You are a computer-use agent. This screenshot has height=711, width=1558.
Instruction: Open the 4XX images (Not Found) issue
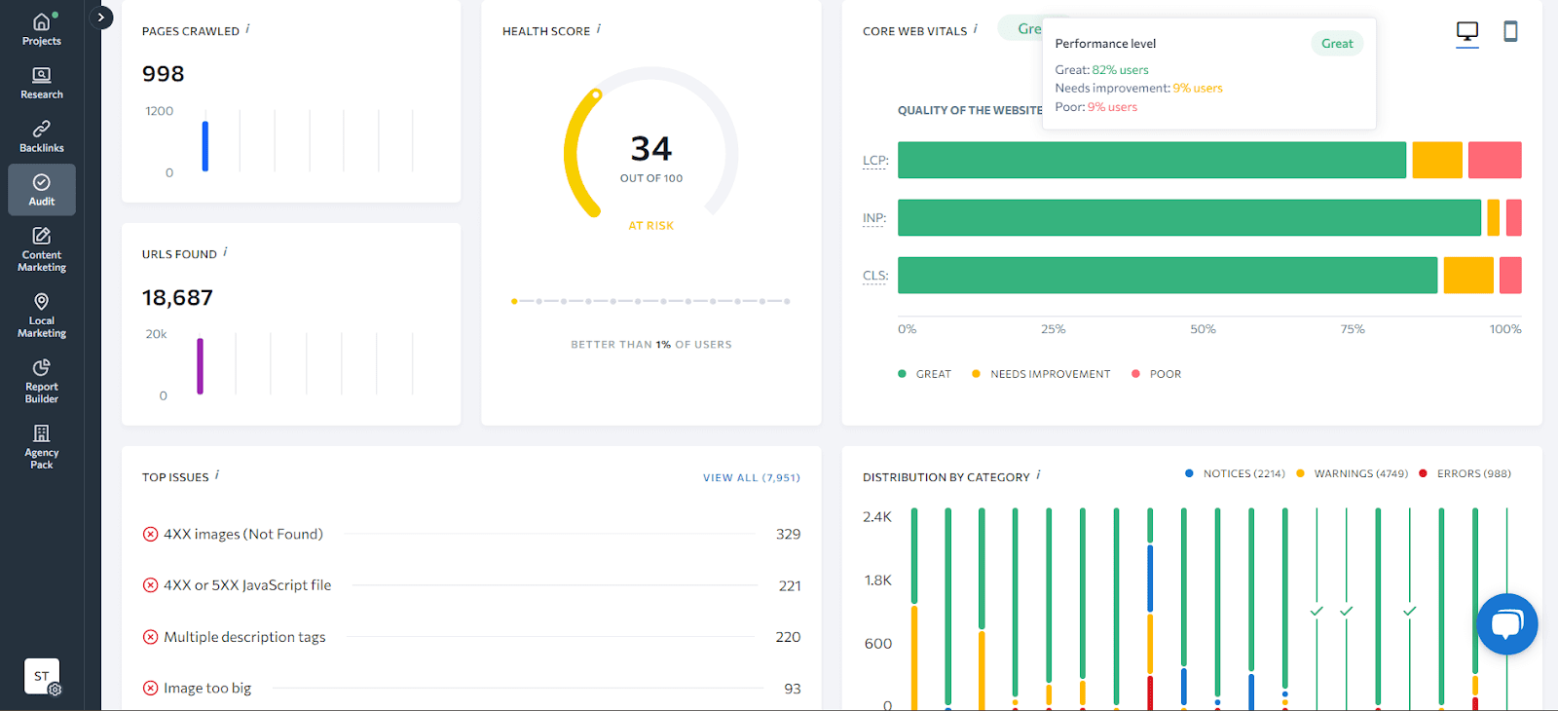pyautogui.click(x=243, y=534)
